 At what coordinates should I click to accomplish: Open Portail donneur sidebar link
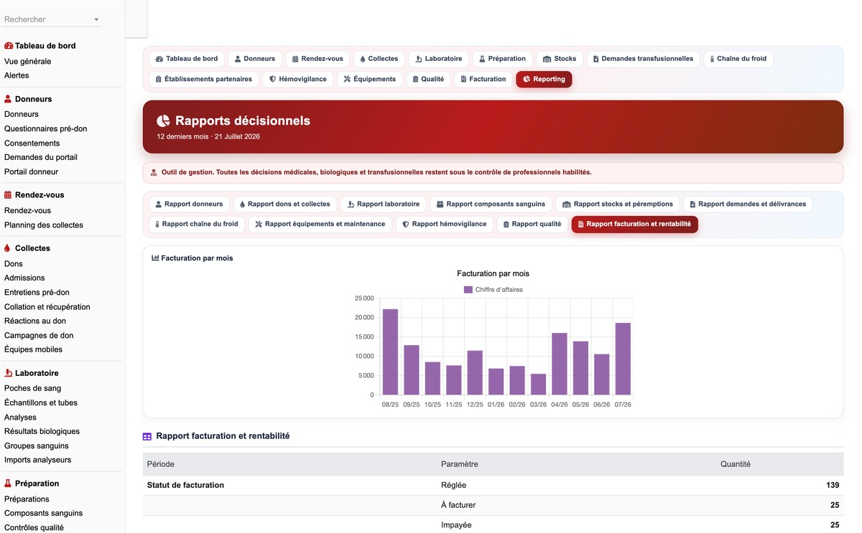click(31, 172)
